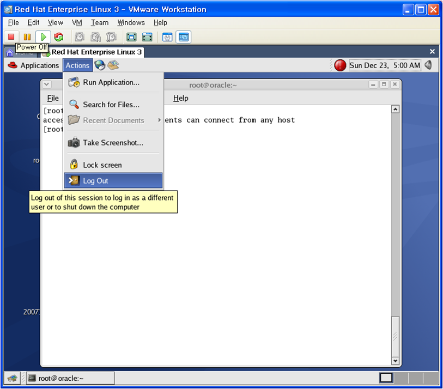Screen dimensions: 443x389
Task: Open the terminal window menu dropdown arrow
Action: pyautogui.click(x=47, y=84)
